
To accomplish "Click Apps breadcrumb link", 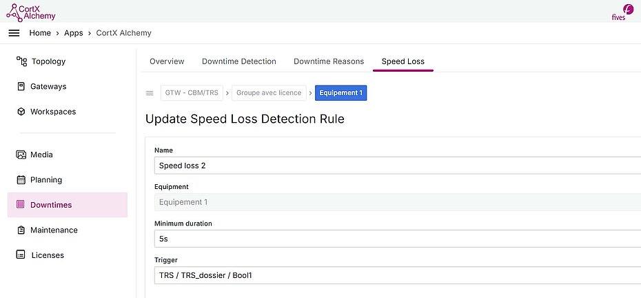I will (74, 33).
